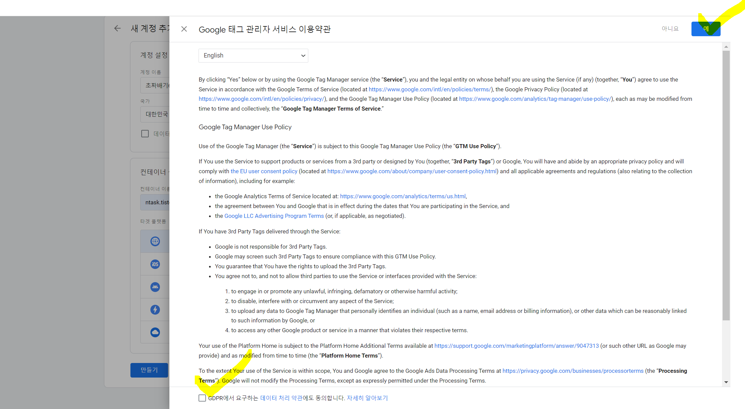Click the 만들기 create button
The width and height of the screenshot is (745, 409).
point(149,370)
